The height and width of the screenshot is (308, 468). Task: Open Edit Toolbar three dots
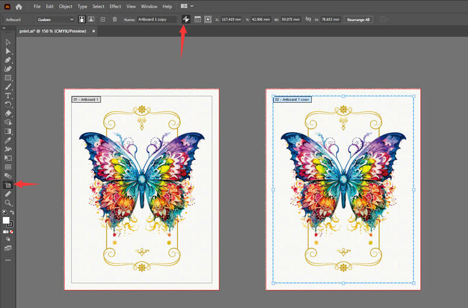[8, 260]
